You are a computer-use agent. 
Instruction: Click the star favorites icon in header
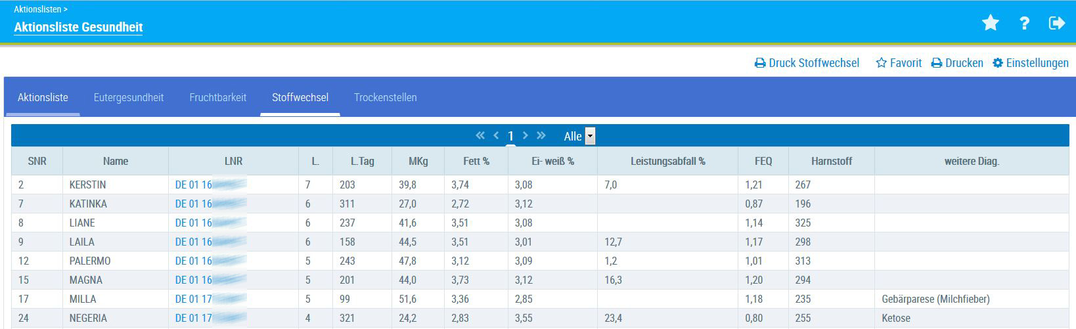pyautogui.click(x=990, y=24)
